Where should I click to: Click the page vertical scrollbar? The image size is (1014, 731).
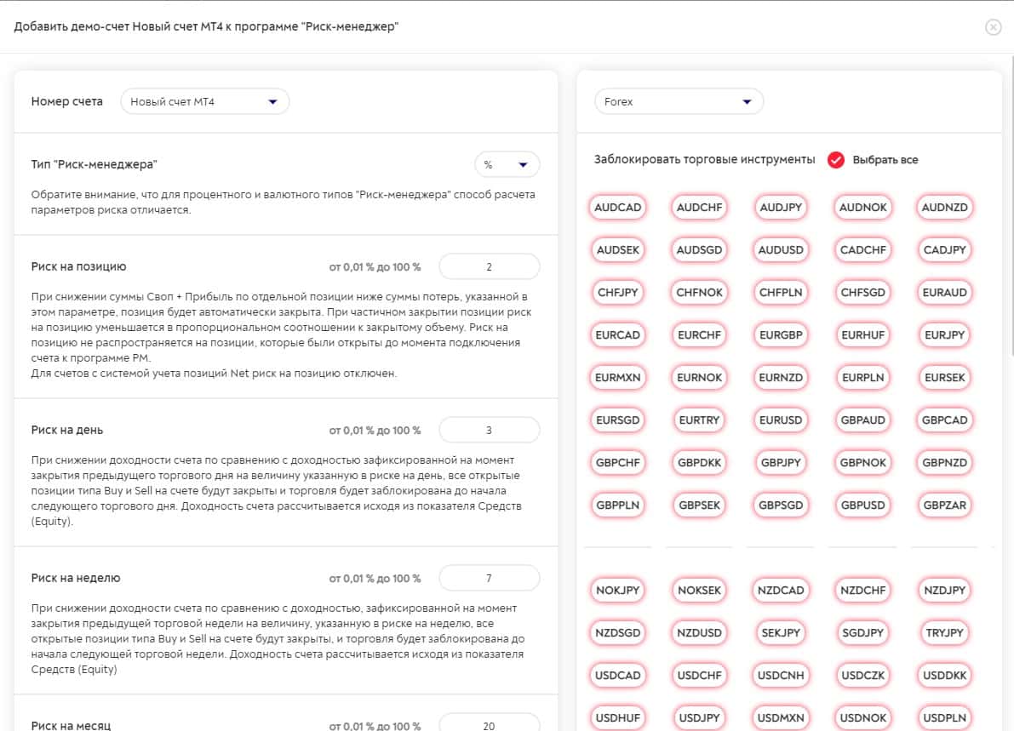coord(1011,207)
